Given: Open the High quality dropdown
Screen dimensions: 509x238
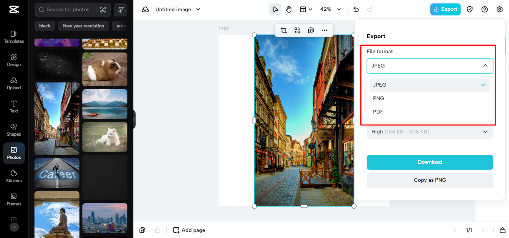Looking at the screenshot, I should tap(430, 132).
